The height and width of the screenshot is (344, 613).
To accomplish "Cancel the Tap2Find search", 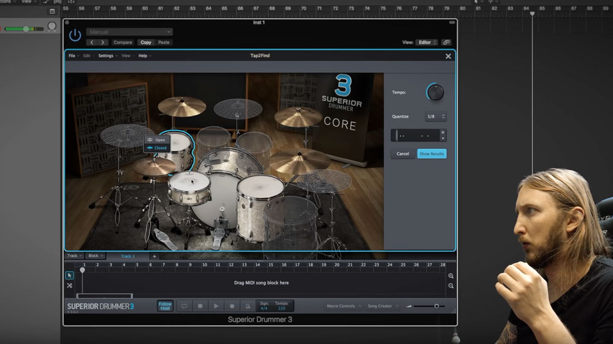I will pyautogui.click(x=403, y=154).
